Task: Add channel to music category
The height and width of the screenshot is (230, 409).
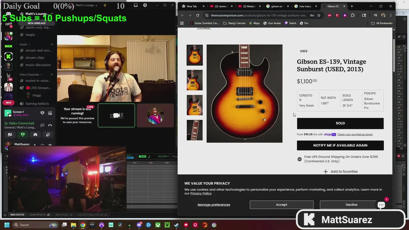Action: pyautogui.click(x=51, y=44)
